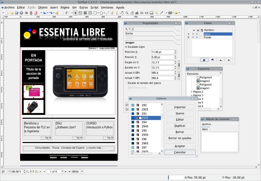Open the Objeto menu
The height and width of the screenshot is (181, 261).
pyautogui.click(x=43, y=7)
